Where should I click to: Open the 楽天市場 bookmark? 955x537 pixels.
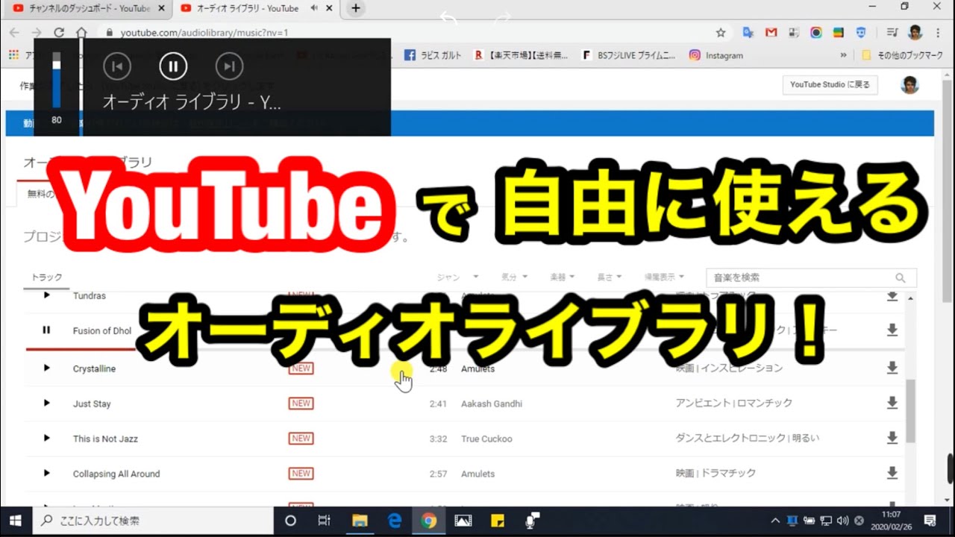522,55
